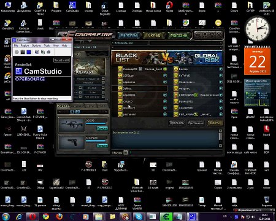The image size is (276, 221).
Task: Open Firefox from the taskbar
Action: (59, 217)
